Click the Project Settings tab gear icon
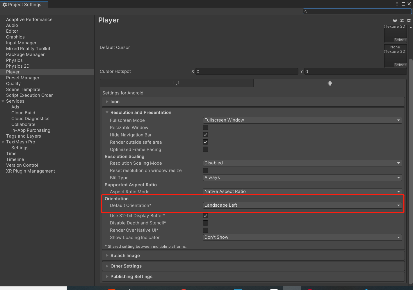This screenshot has height=290, width=413. (5, 5)
